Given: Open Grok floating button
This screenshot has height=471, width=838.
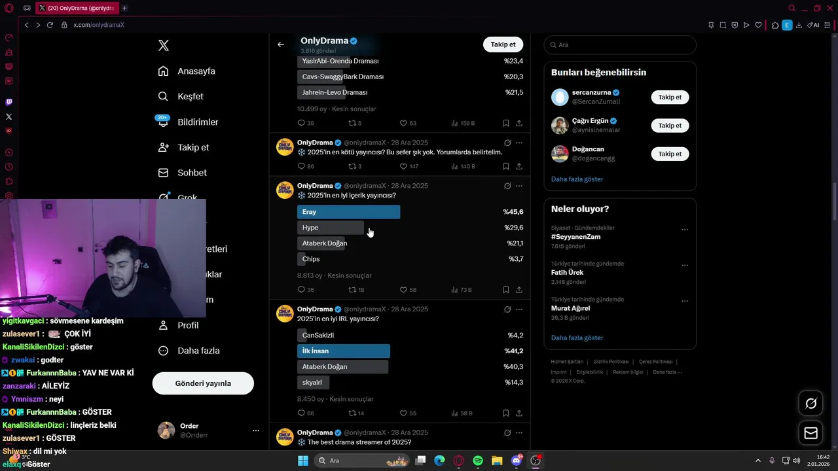Looking at the screenshot, I should pos(811,404).
